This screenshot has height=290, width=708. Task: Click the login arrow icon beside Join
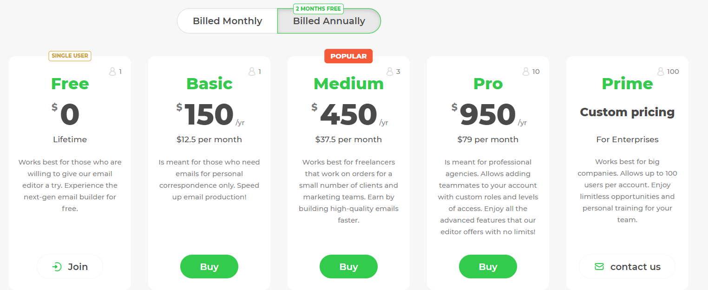[x=57, y=267]
